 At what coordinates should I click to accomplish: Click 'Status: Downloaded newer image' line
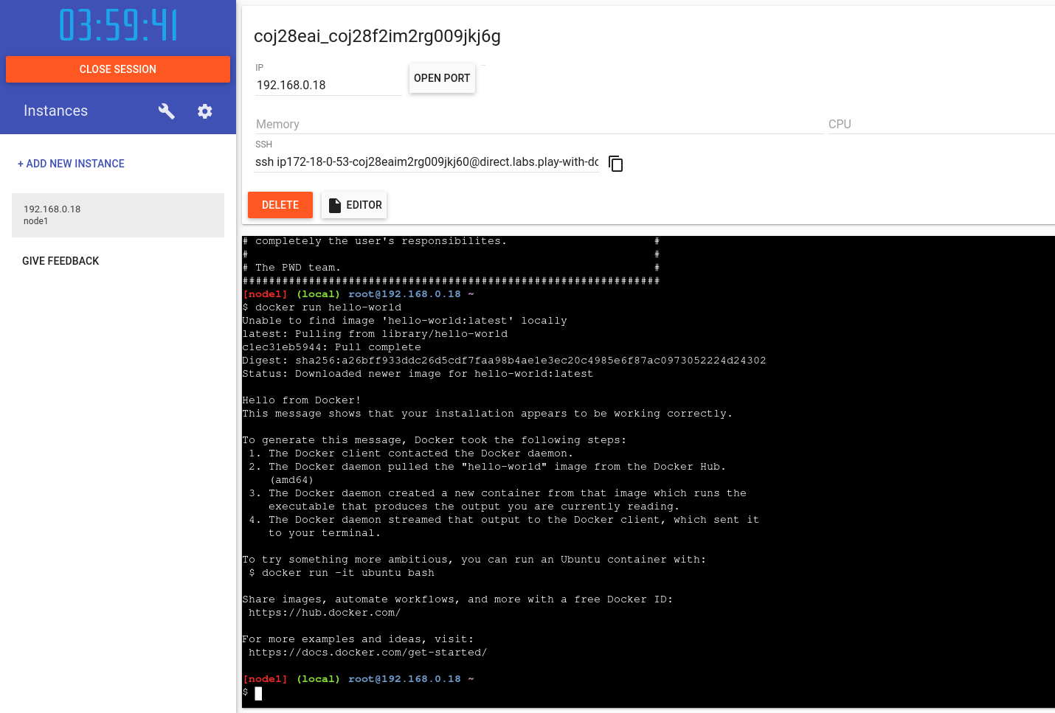click(418, 374)
